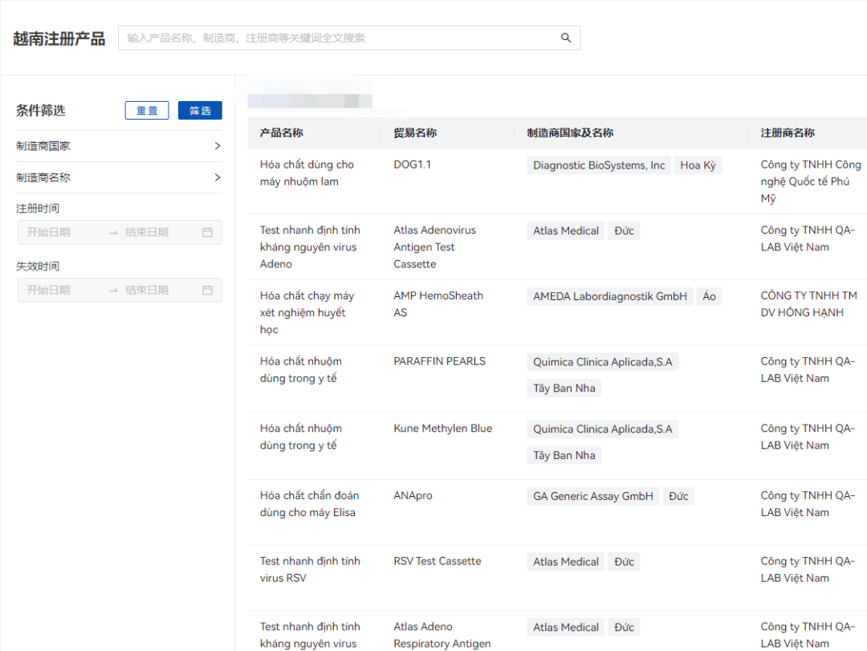
Task: Click Công ty TNHH Công nghệ Quốc tế Phú Mỹ
Action: (x=811, y=181)
